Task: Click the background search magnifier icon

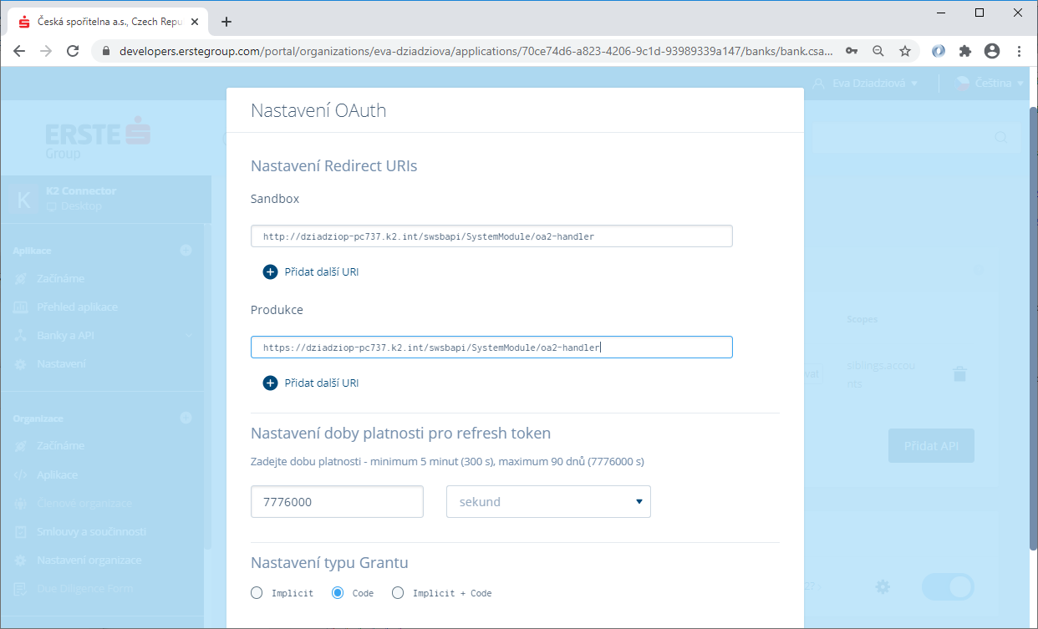Action: click(1000, 137)
